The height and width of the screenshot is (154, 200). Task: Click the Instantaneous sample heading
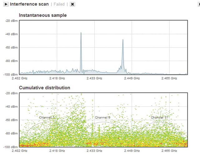tap(43, 15)
